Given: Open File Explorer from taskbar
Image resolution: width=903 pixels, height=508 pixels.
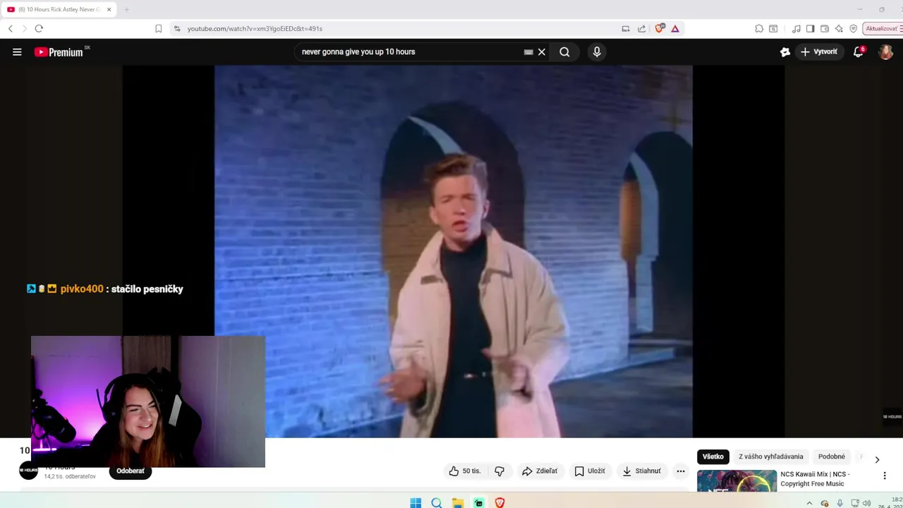Looking at the screenshot, I should click(458, 502).
